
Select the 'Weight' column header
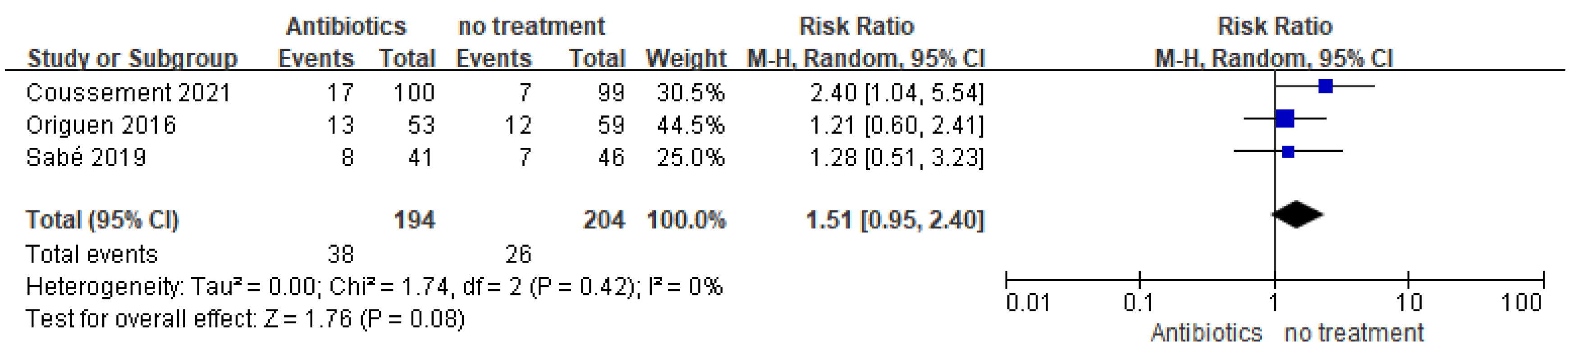coord(686,59)
